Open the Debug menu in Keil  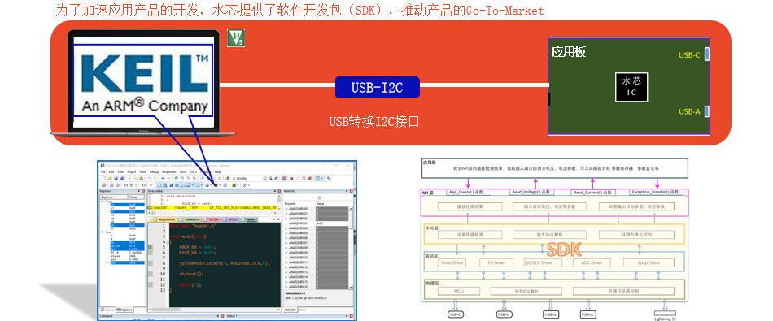point(155,171)
